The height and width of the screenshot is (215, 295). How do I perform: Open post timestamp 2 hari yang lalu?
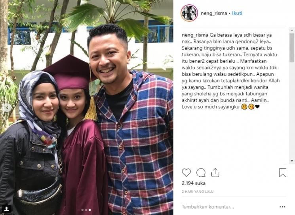click(198, 192)
